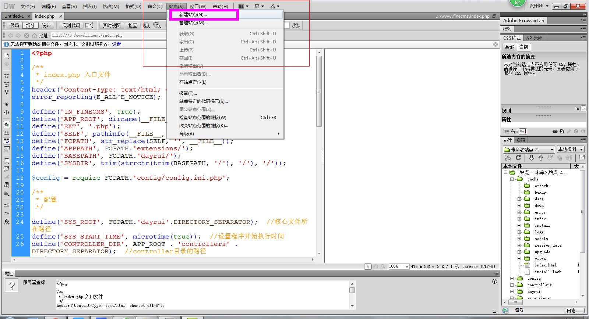Click file activity globe icon near 备妥

tap(506, 311)
